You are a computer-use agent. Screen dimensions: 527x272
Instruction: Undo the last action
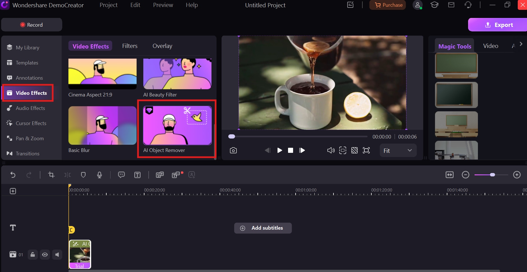coord(13,175)
